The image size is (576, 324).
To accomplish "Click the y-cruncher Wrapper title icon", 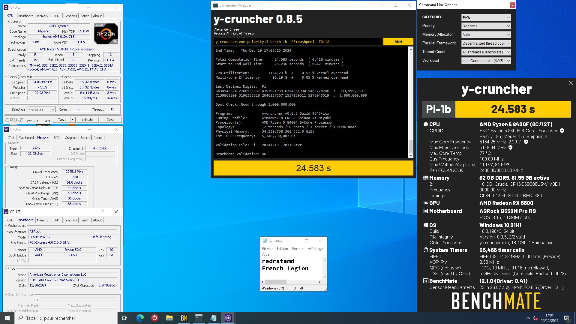I will (215, 5).
